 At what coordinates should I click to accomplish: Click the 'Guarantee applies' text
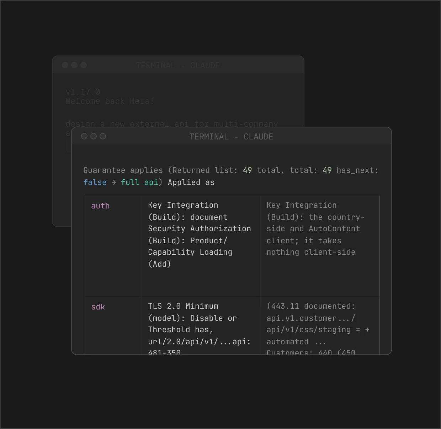(x=123, y=170)
